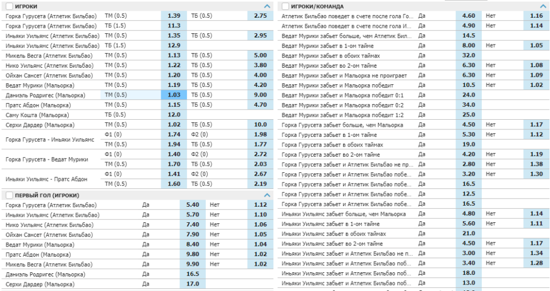Choose Ф1 (0) odds 1.41 Иньяки Уильямс - Пратс Абдон

tap(174, 174)
